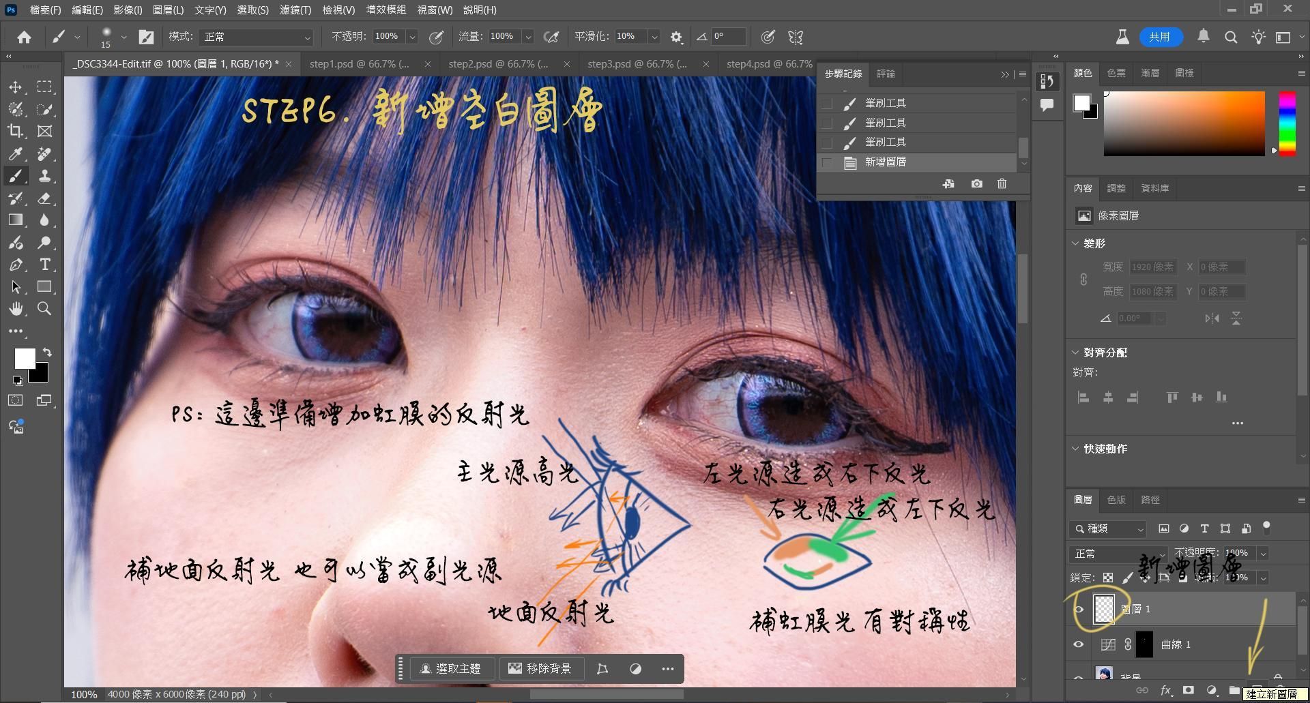The image size is (1310, 703).
Task: Delete current history state with trash icon
Action: tap(1002, 183)
